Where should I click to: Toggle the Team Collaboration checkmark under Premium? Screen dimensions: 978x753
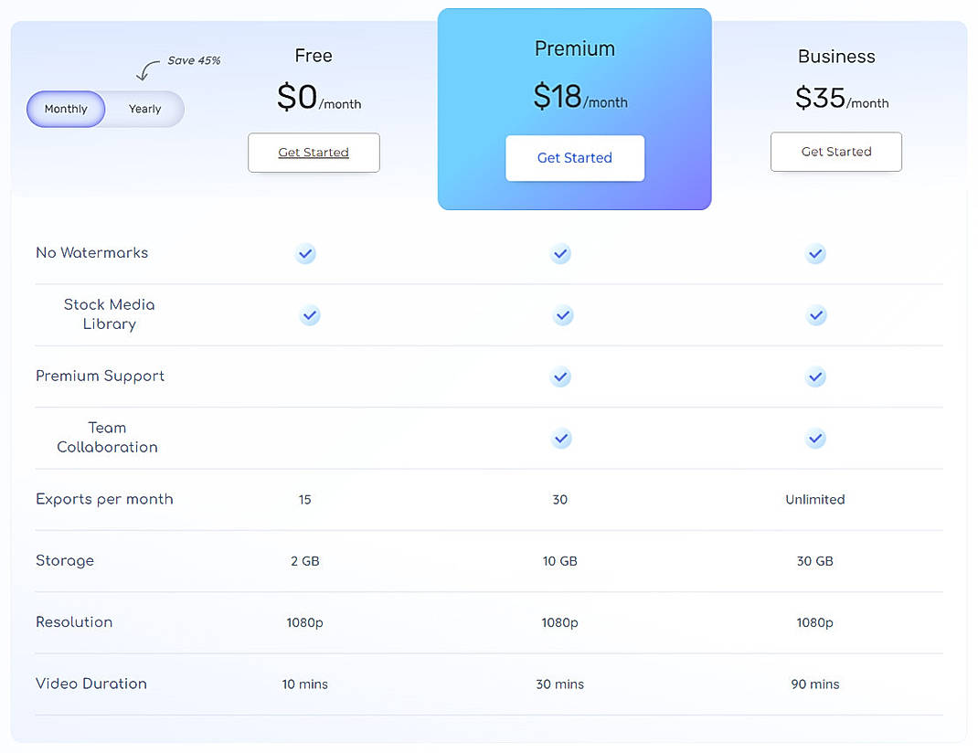click(560, 438)
